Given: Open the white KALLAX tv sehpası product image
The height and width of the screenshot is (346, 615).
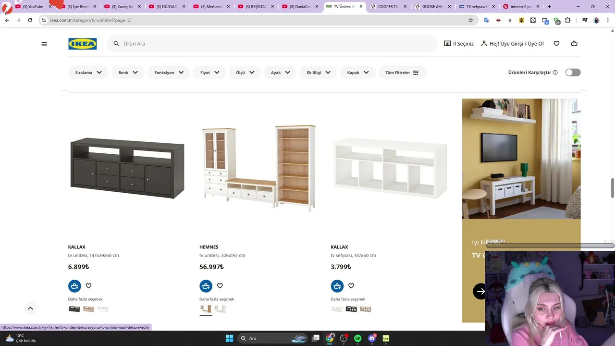Looking at the screenshot, I should coord(390,168).
